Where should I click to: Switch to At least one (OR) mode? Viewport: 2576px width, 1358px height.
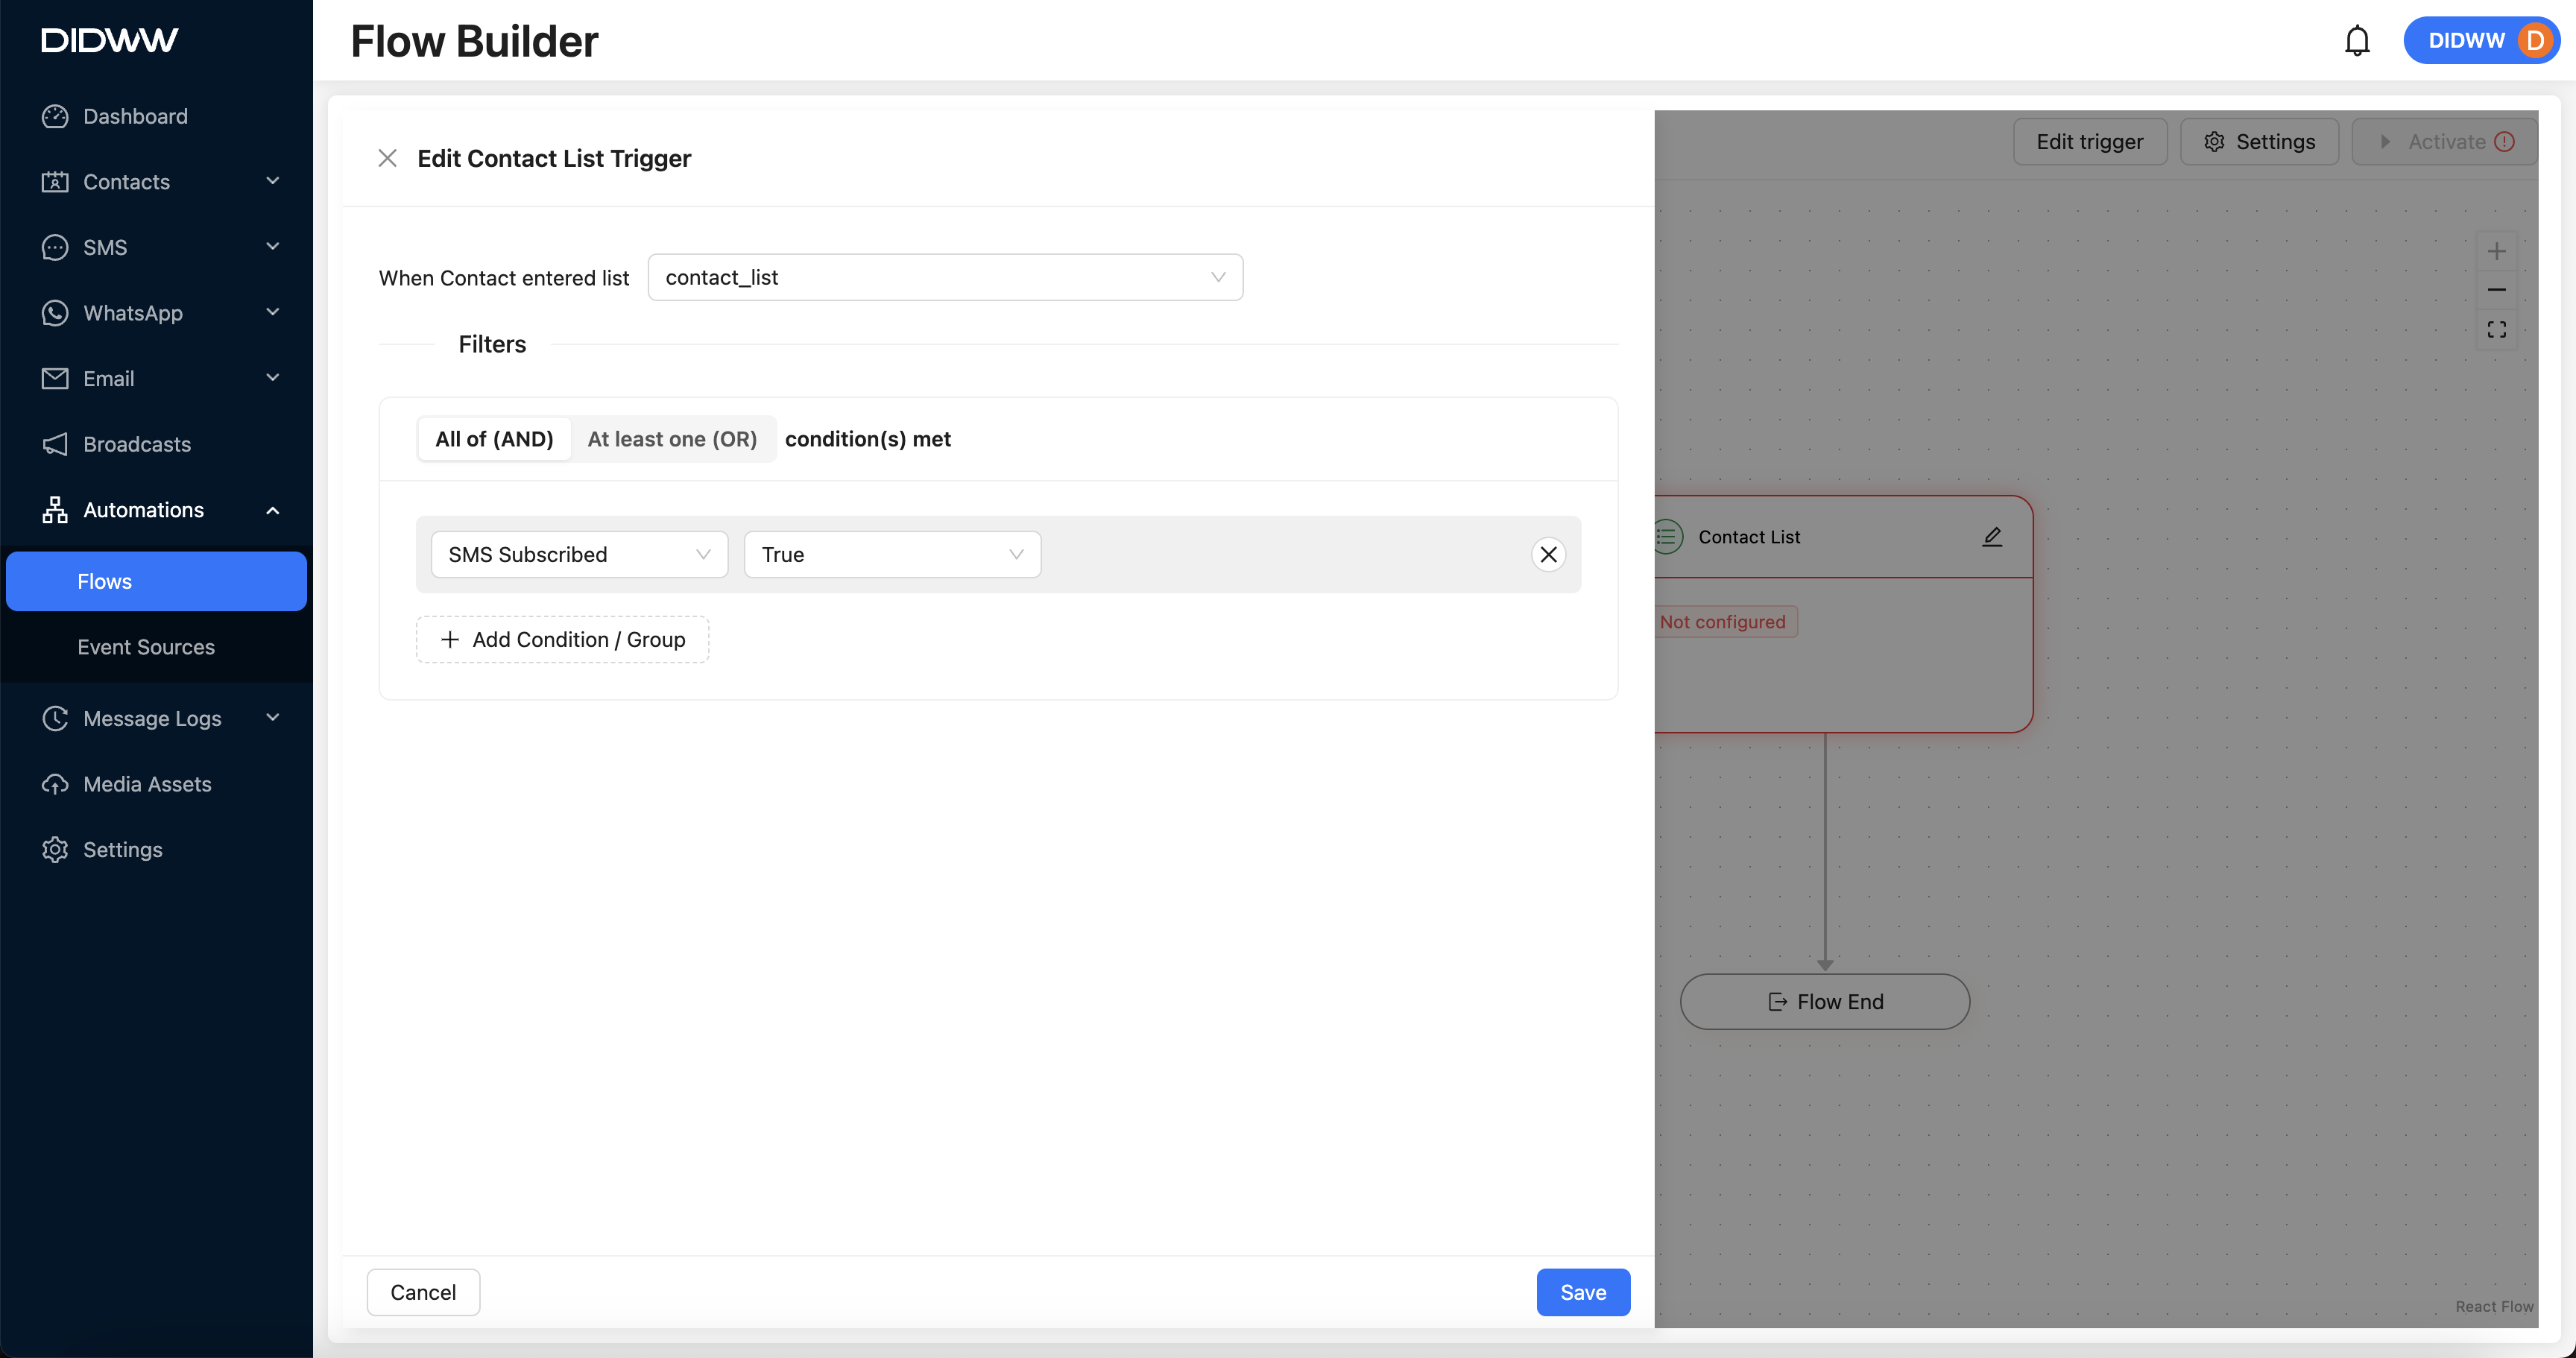point(672,439)
